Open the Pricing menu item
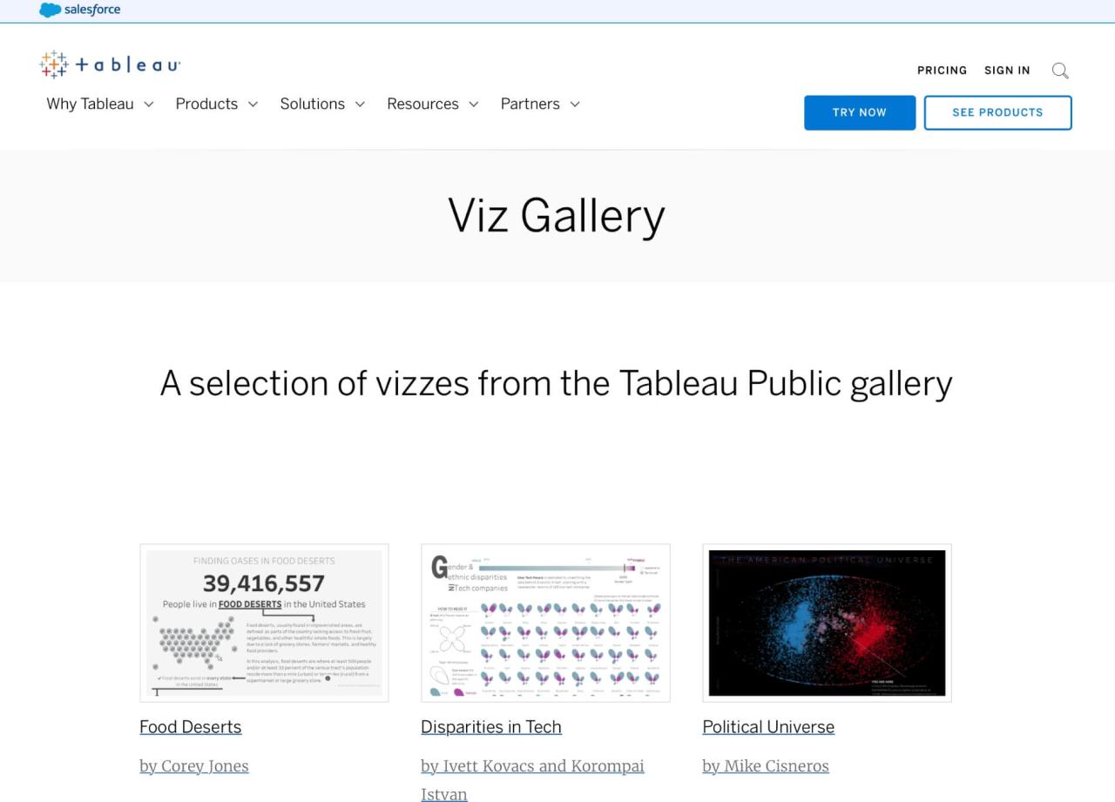Image resolution: width=1115 pixels, height=802 pixels. (x=942, y=71)
